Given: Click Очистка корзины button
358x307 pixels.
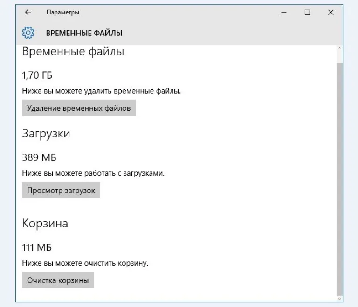Looking at the screenshot, I should tap(58, 280).
